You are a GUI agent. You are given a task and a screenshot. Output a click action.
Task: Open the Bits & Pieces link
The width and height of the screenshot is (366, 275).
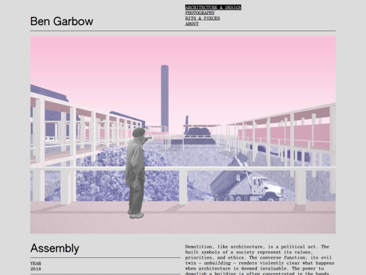(x=203, y=18)
